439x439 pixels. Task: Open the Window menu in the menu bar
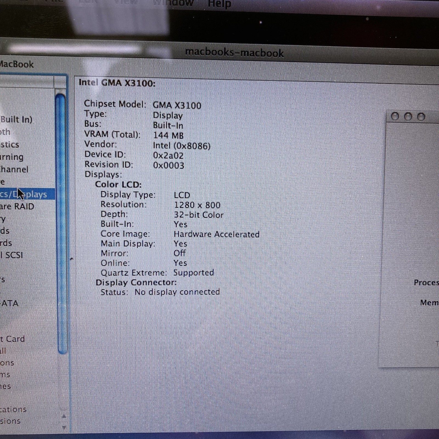pyautogui.click(x=173, y=3)
